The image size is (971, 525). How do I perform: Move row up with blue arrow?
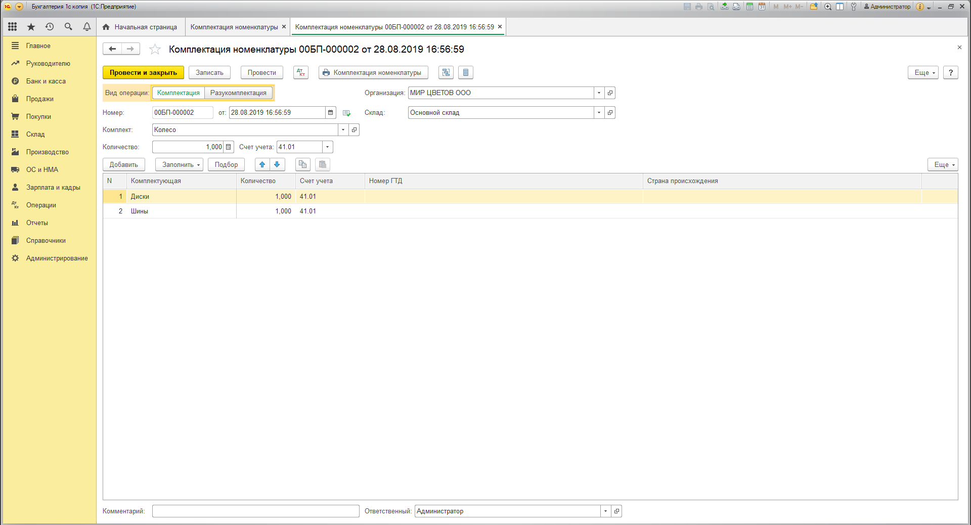(x=262, y=164)
